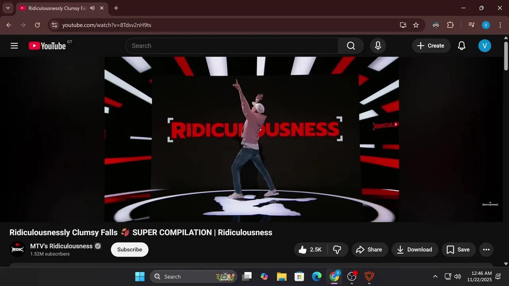
Task: Open Brave-like red icon in taskbar
Action: pos(369,276)
